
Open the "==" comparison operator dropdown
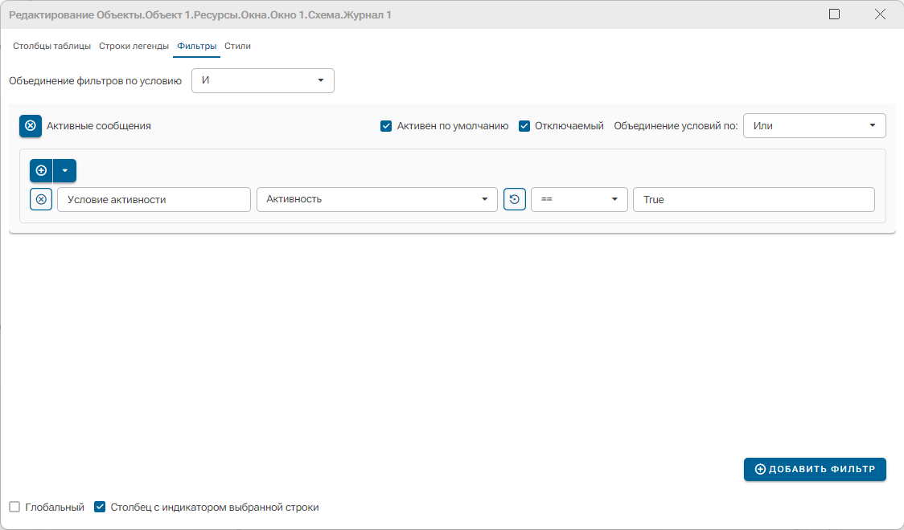pos(579,199)
